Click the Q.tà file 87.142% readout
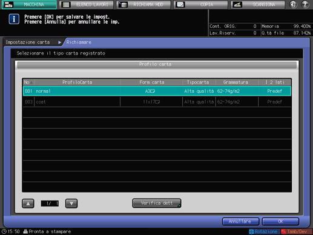 pos(286,33)
